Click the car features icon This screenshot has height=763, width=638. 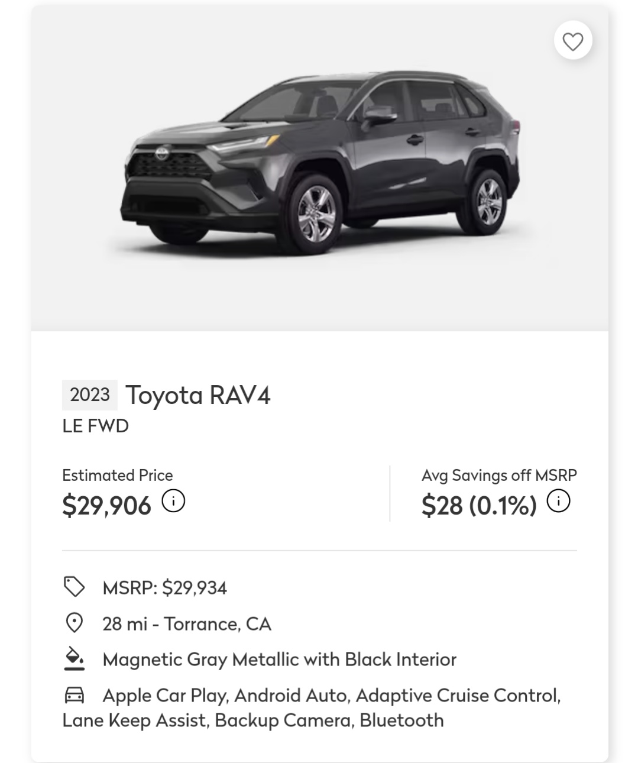(x=74, y=695)
